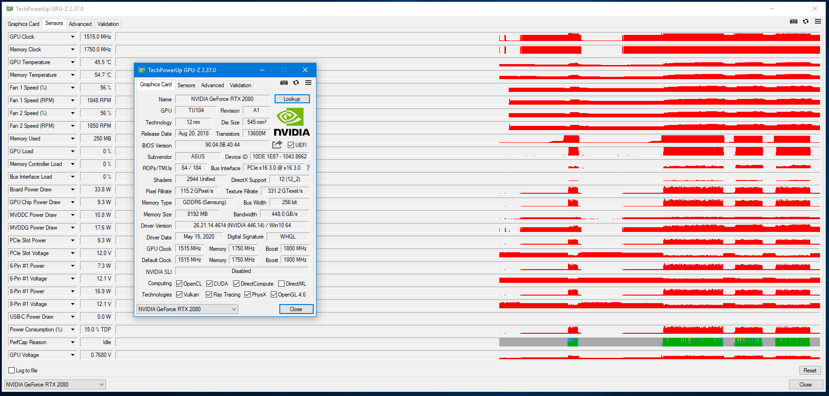Click Close button in Sensors window
Image resolution: width=829 pixels, height=396 pixels.
pyautogui.click(x=806, y=385)
